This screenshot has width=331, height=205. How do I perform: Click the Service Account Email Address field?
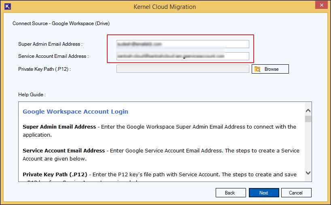(x=182, y=56)
